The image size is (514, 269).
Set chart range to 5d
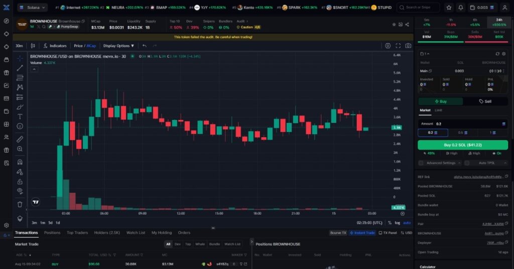pyautogui.click(x=50, y=223)
